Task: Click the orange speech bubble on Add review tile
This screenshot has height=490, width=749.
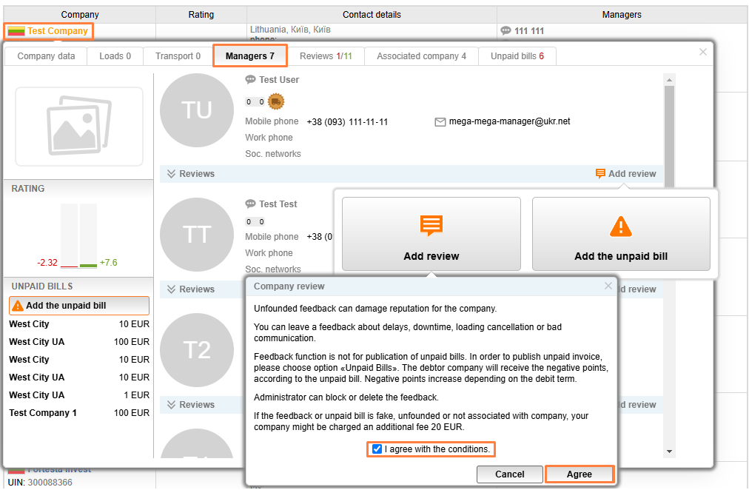Action: click(431, 226)
